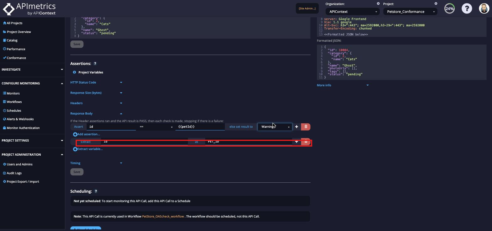Edit the extract id path field
This screenshot has width=492, height=231.
pos(145,142)
